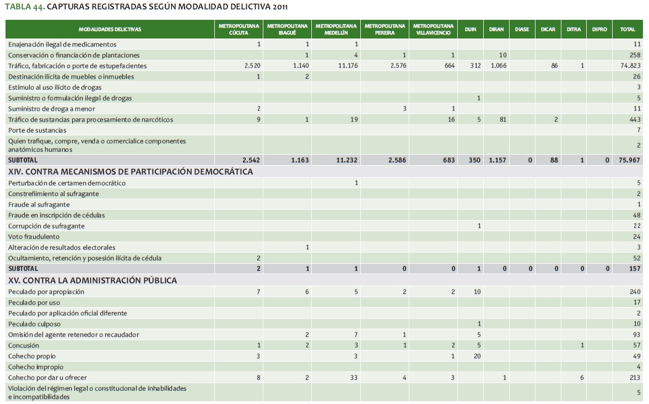This screenshot has height=404, width=649.
Task: Click the Medellín value 11.176
Action: click(347, 65)
